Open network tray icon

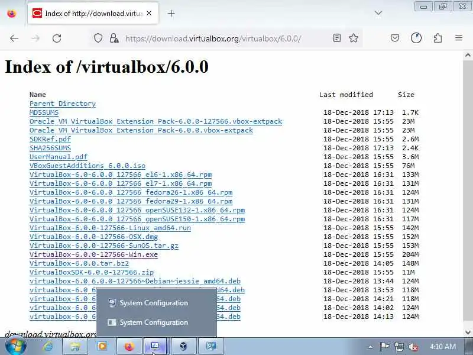pos(399,347)
